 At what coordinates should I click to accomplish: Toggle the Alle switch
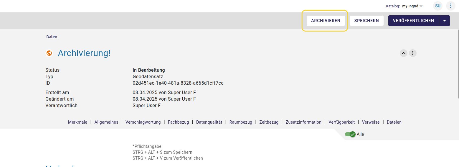pyautogui.click(x=350, y=134)
